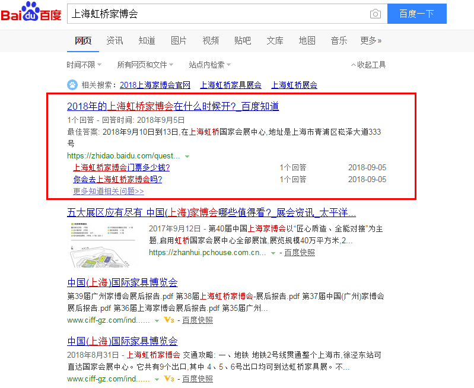Viewport: 474px width, 388px height.
Task: Switch to the 资讯 tab
Action: coord(114,40)
